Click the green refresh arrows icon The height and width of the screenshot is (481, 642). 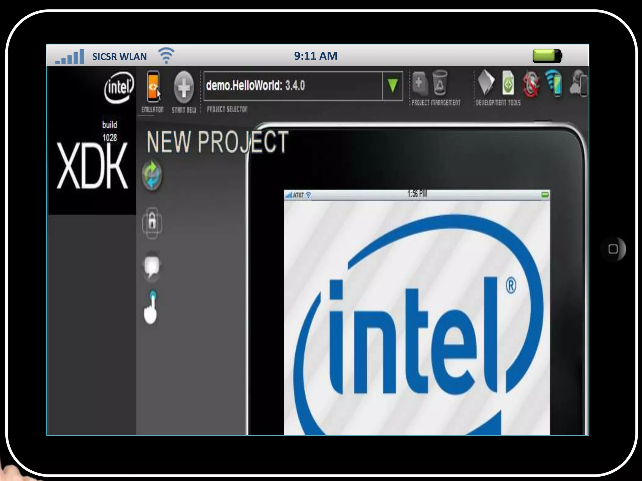click(152, 175)
